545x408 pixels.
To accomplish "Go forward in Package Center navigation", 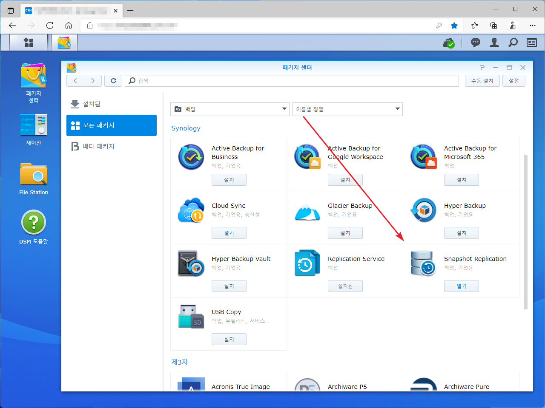I will pos(93,81).
